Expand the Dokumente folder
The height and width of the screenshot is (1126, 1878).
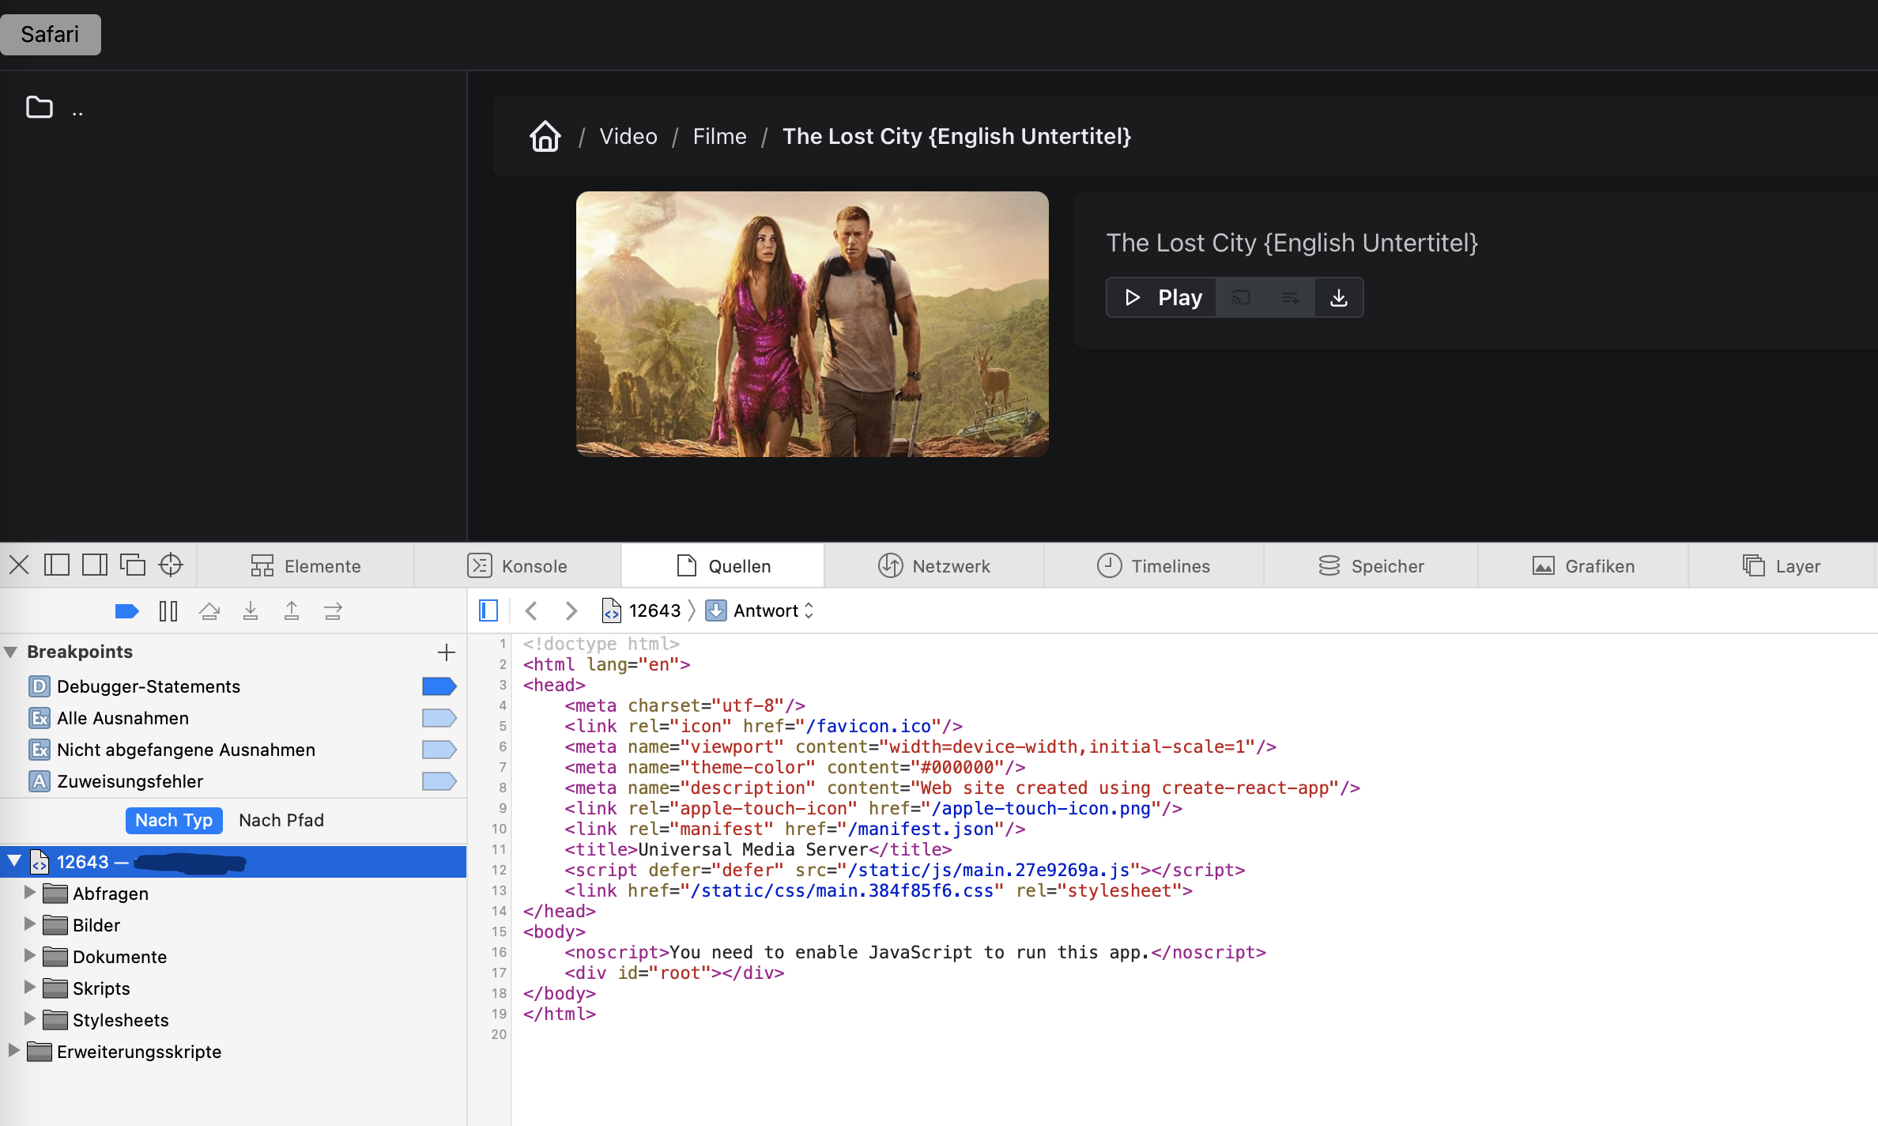pos(30,956)
